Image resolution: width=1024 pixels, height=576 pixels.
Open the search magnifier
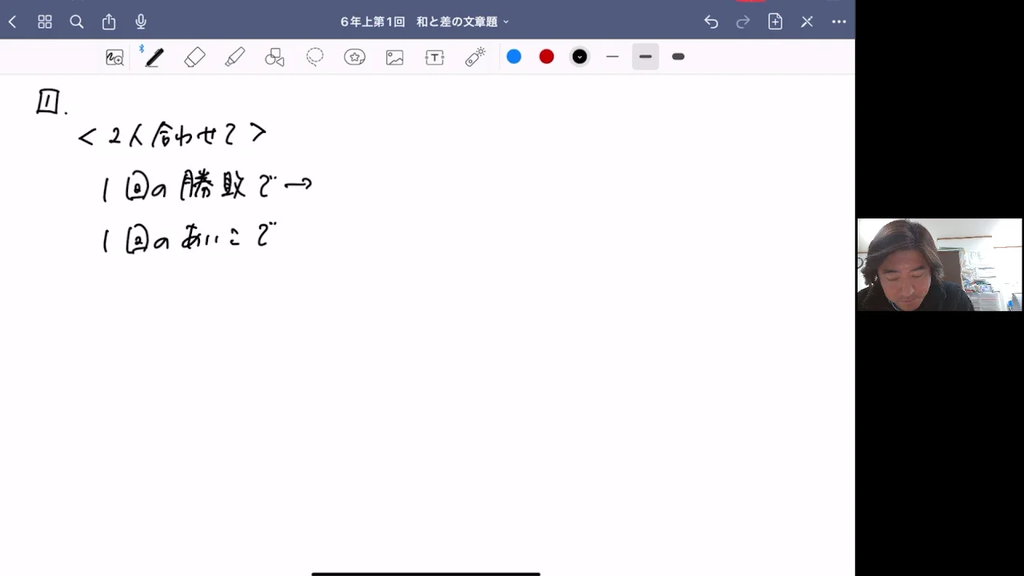click(77, 22)
